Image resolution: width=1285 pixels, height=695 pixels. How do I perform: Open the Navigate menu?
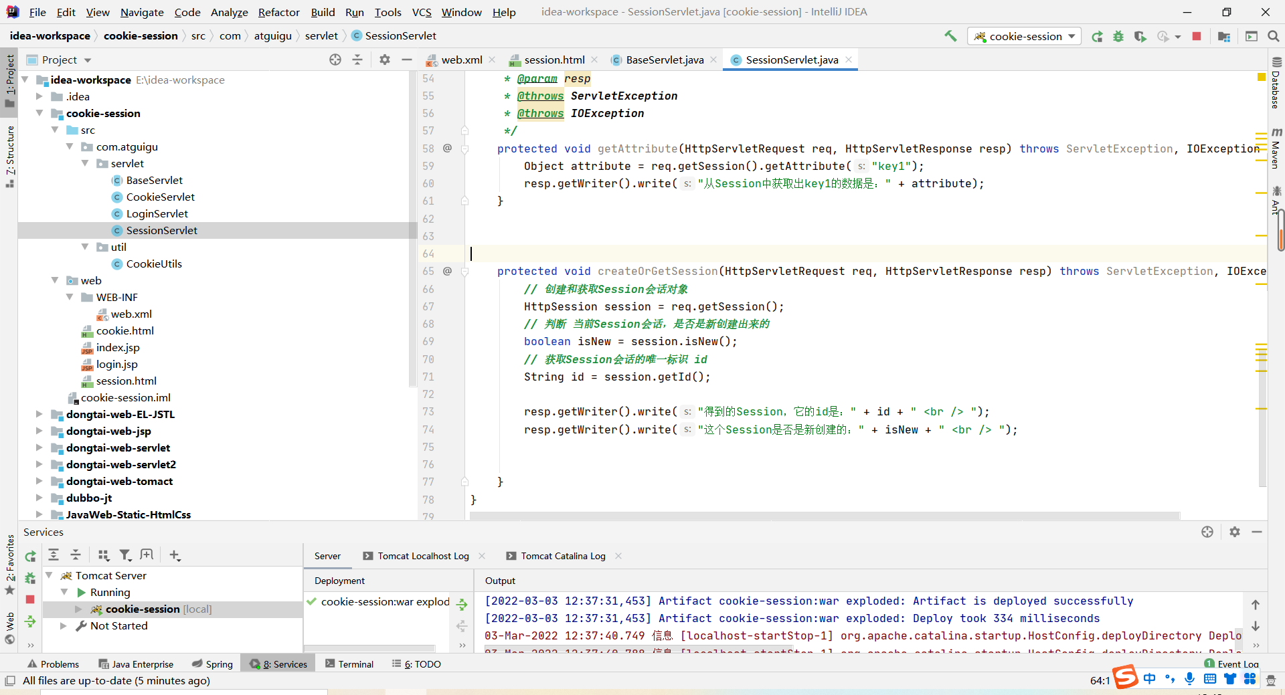(x=142, y=12)
